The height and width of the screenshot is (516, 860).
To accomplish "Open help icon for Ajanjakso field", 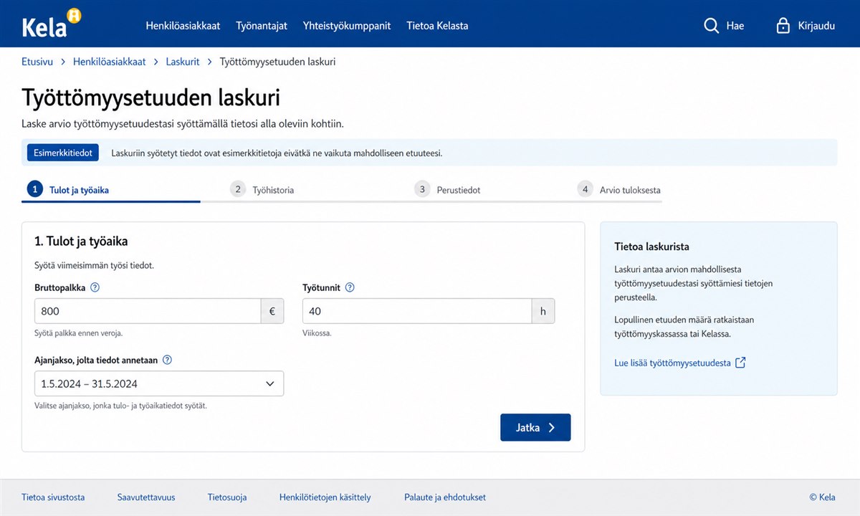I will pos(168,360).
